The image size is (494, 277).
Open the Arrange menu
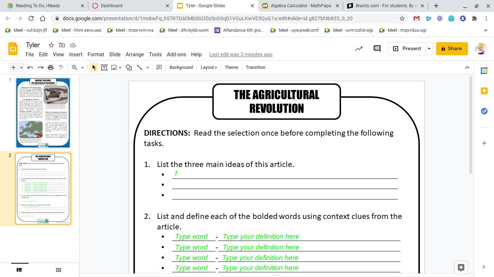pyautogui.click(x=135, y=54)
